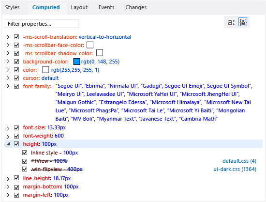Screen dimensions: 266x202
Task: Click the blue background-color swatch
Action: tap(76, 62)
